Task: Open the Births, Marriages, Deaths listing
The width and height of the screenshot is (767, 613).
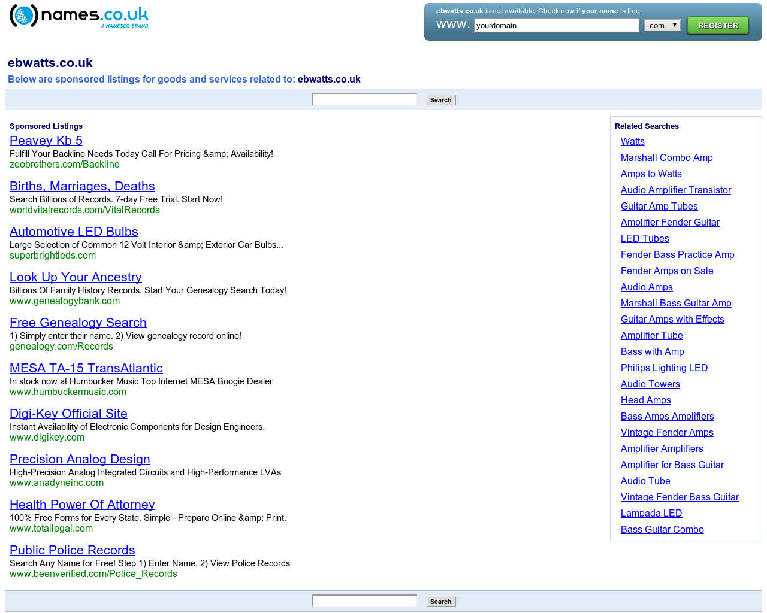Action: 82,186
